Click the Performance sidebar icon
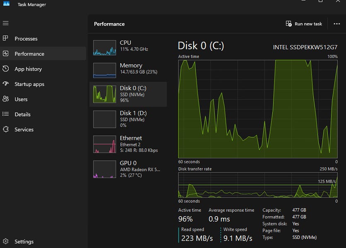The width and height of the screenshot is (346, 248). (5, 54)
